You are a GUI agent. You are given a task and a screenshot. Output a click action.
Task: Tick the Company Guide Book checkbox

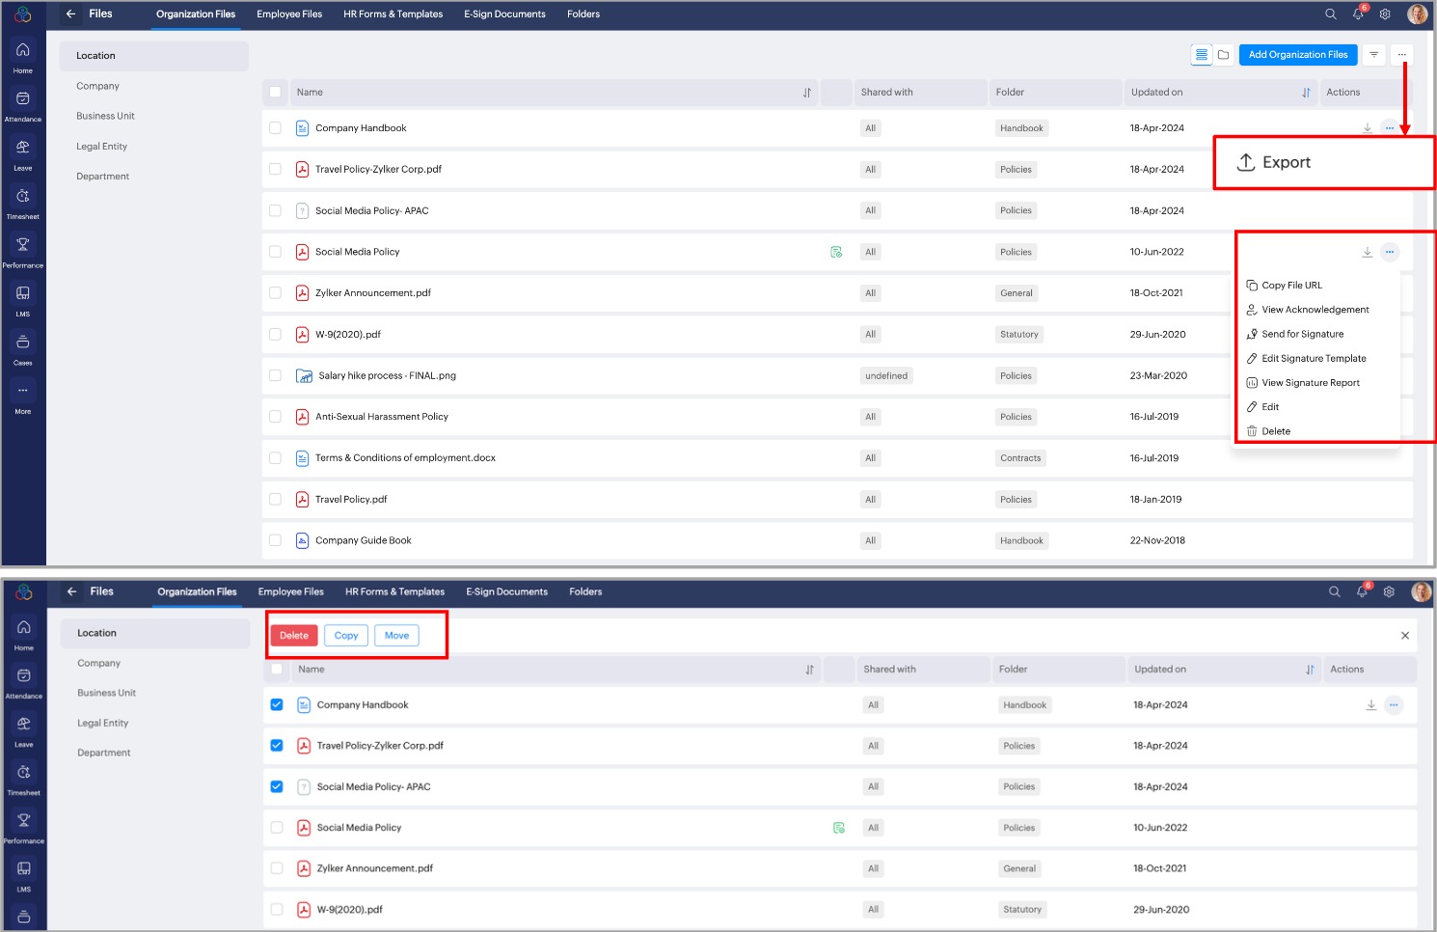tap(276, 540)
